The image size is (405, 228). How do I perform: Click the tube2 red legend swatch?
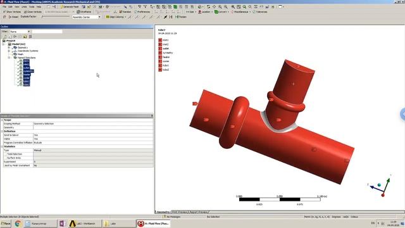tap(160, 70)
